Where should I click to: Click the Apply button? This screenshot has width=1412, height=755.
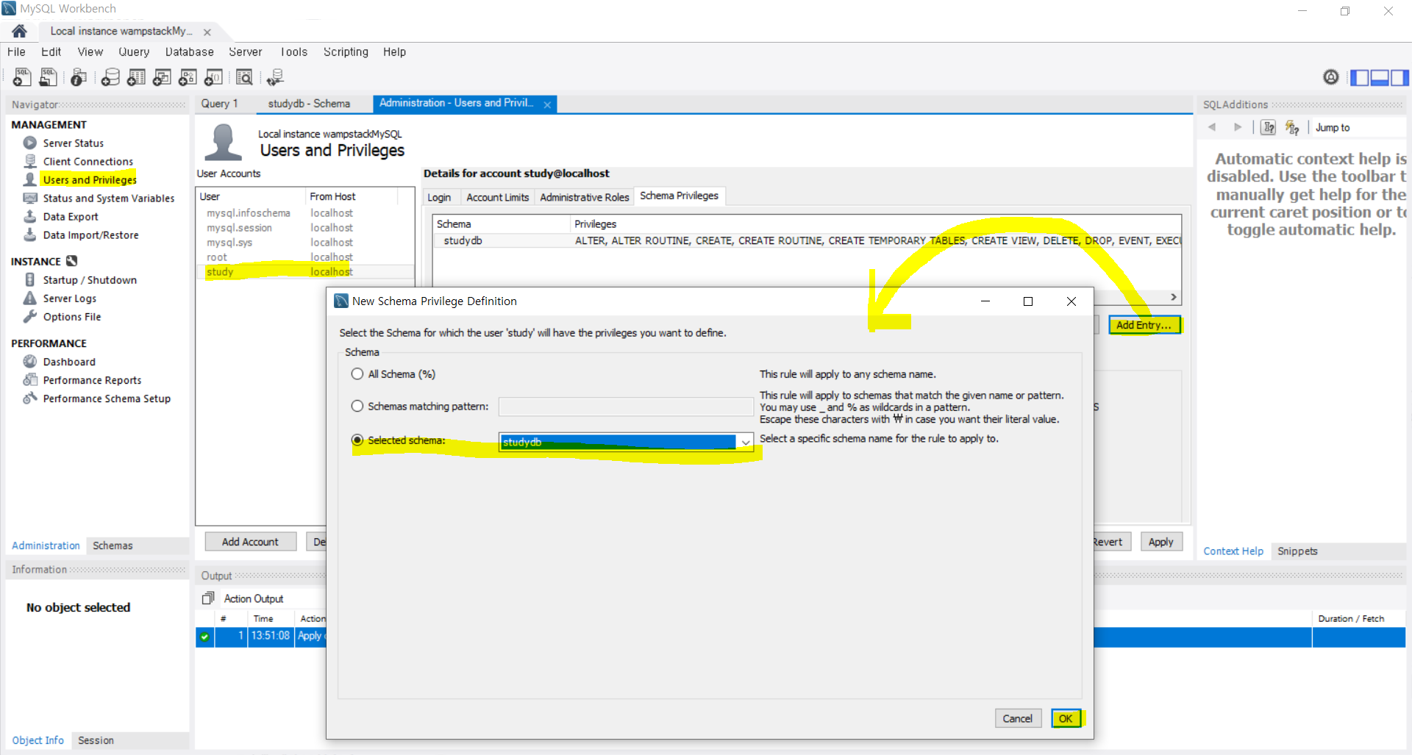(1160, 542)
